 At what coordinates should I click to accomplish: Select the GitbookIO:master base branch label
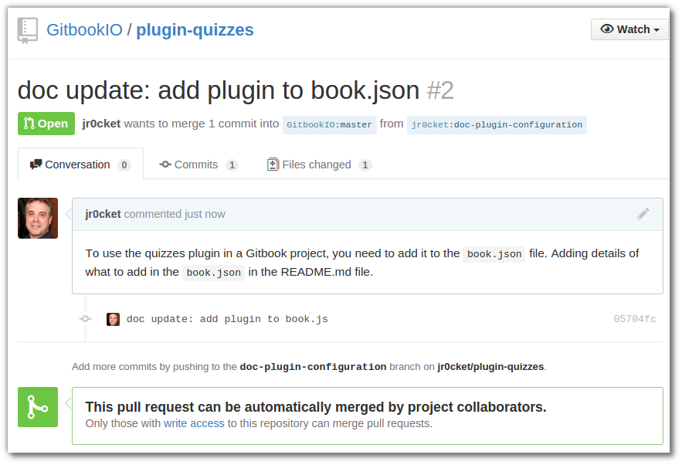[x=329, y=125]
